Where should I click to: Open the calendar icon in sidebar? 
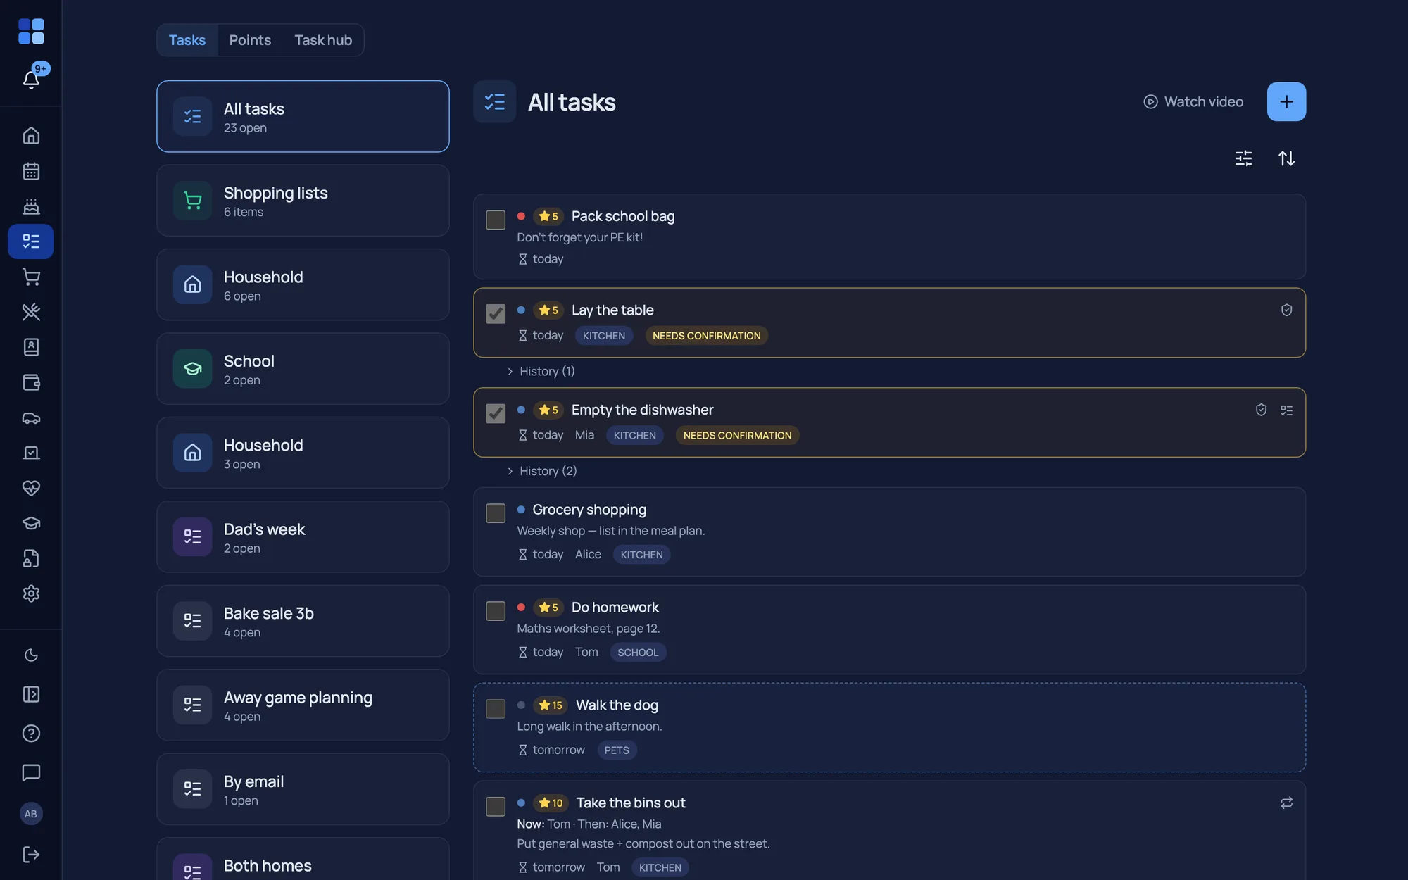point(31,171)
